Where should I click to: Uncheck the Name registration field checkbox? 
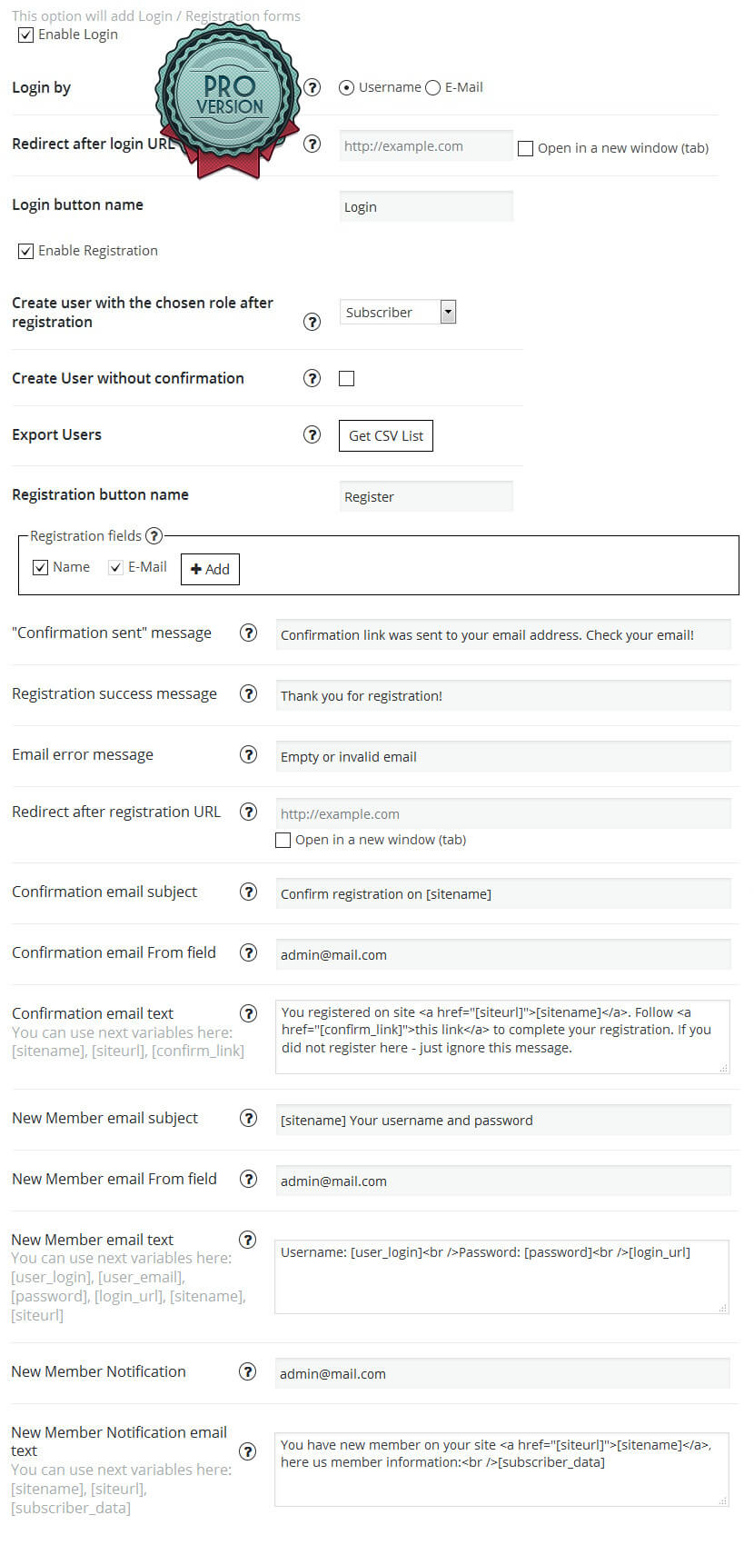40,567
